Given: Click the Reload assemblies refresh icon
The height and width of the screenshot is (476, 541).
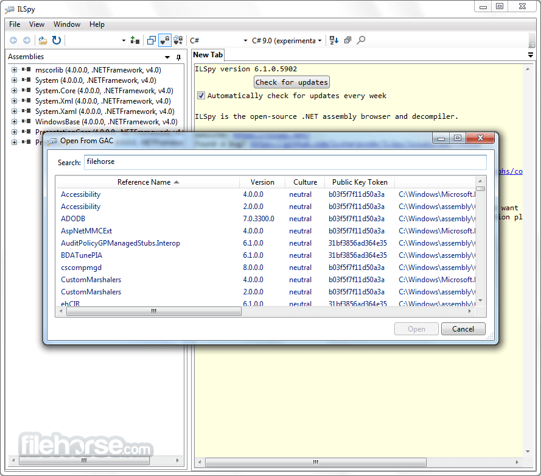Looking at the screenshot, I should pos(56,40).
